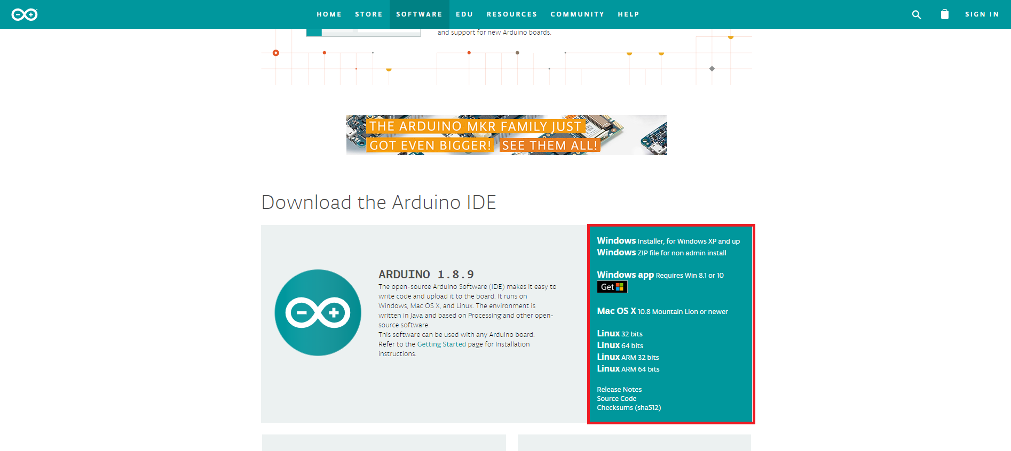Click the Download the Arduino IDE heading
The height and width of the screenshot is (451, 1011).
(x=379, y=203)
